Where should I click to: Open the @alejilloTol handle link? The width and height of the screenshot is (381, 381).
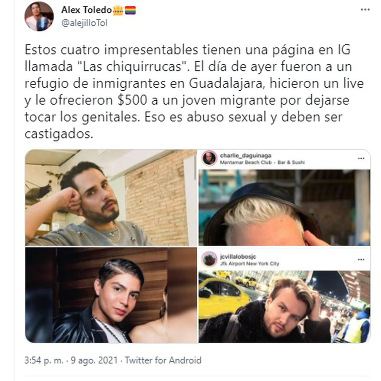(84, 23)
